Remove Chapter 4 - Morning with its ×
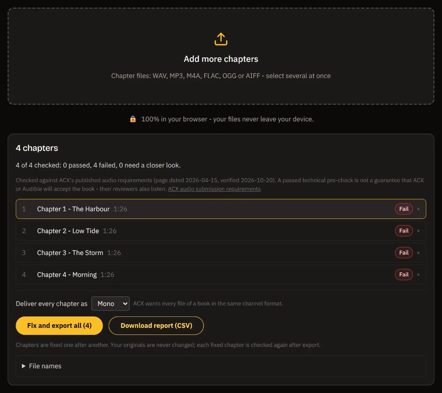Viewport: 442px width, 393px height. (418, 275)
